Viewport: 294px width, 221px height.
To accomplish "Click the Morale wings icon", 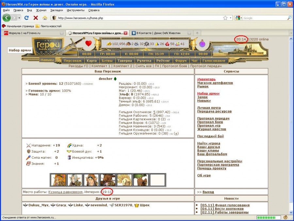I will tap(69, 151).
